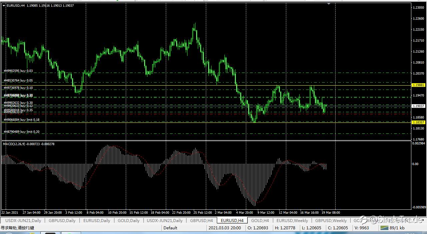Screen dimensions: 427x234
Task: Click the 2021.03.03 20:00 status entry
Action: click(225, 228)
